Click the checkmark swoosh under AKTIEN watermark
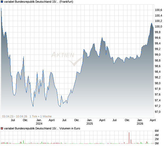The height and width of the screenshot is (146, 165). (75, 62)
